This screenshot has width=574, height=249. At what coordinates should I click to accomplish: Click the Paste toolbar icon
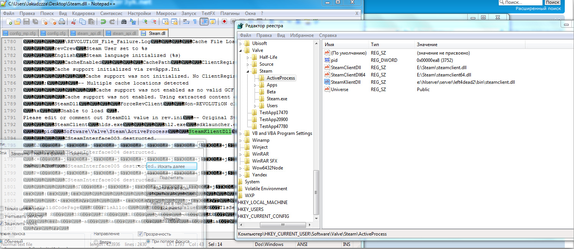point(91,22)
